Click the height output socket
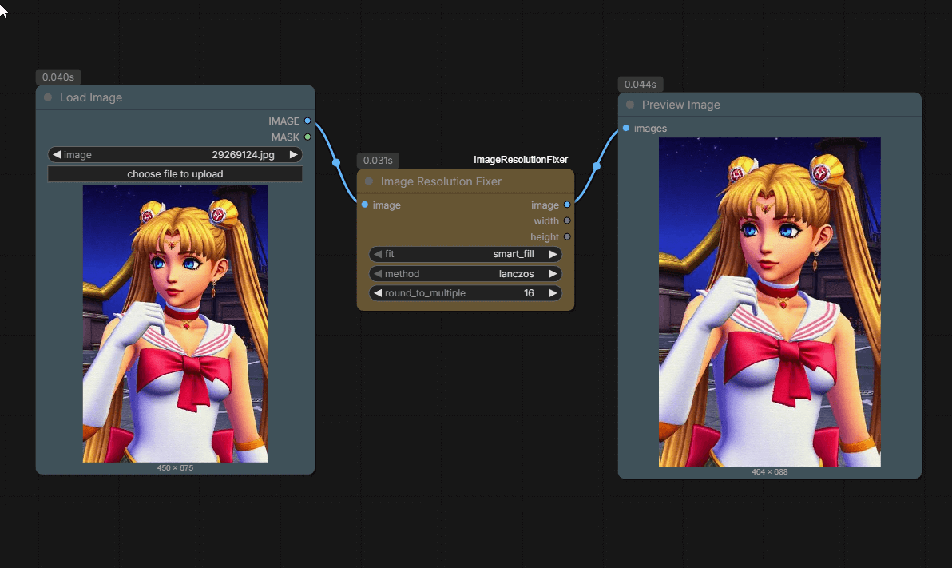This screenshot has height=568, width=952. [x=567, y=237]
